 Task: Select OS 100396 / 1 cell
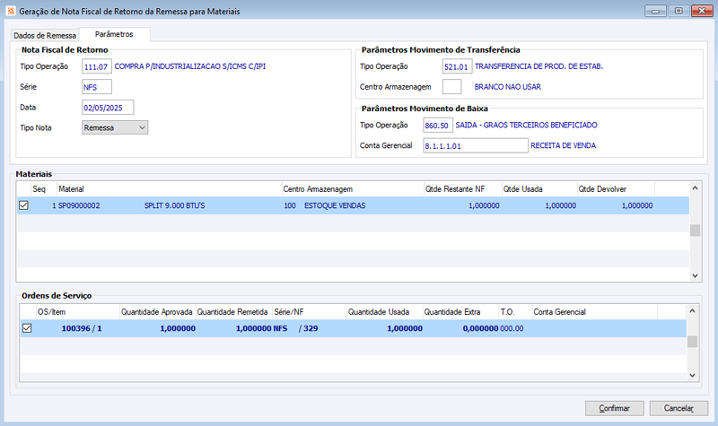coord(82,328)
